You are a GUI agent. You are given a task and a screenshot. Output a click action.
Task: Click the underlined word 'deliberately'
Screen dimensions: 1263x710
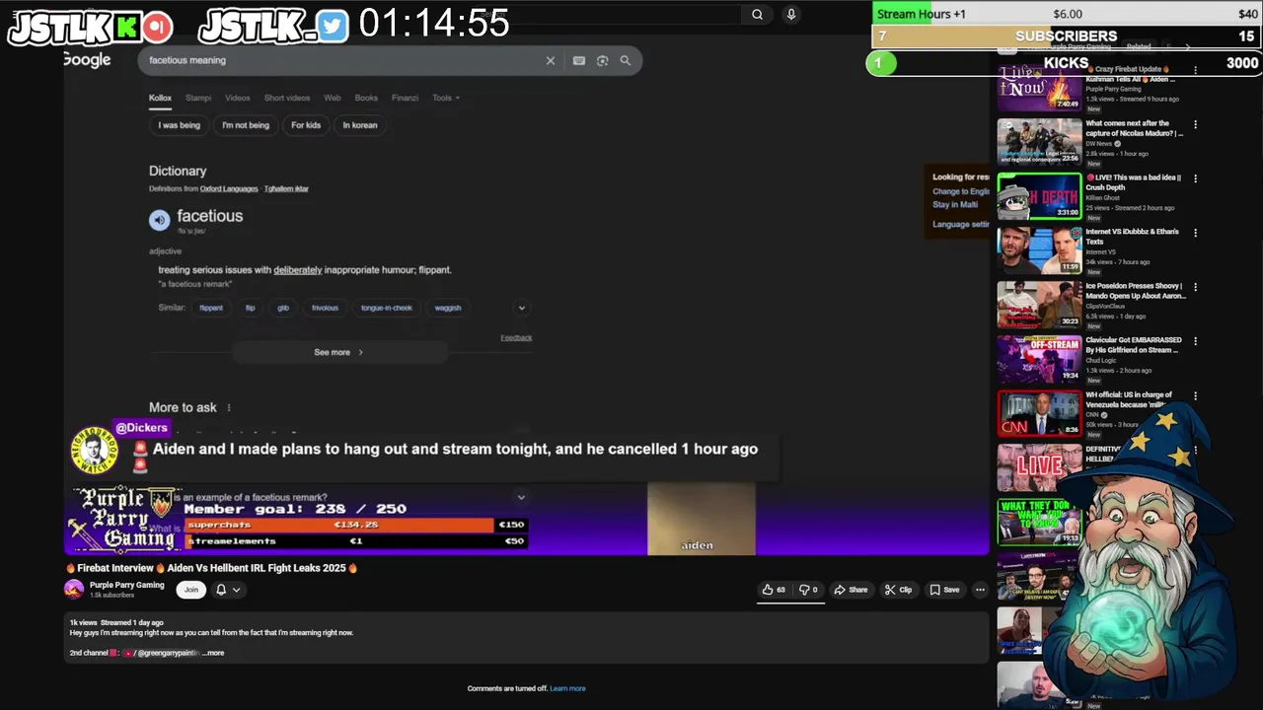[298, 269]
